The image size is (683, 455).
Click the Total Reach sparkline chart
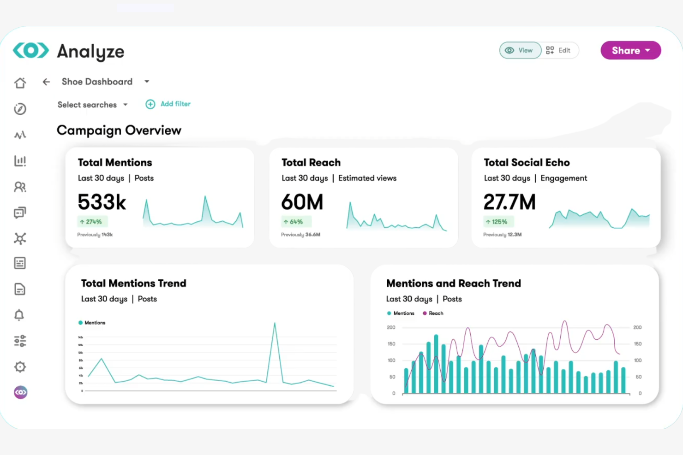[396, 216]
